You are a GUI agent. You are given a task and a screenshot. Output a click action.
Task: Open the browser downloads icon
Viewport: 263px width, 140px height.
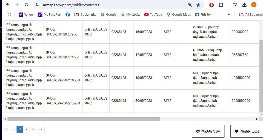[x=244, y=5]
